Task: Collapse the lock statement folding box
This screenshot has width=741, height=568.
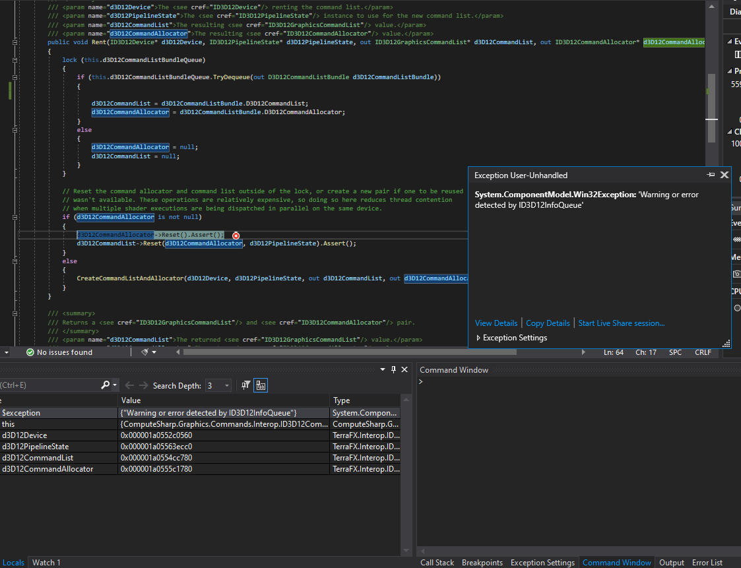Action: (15, 60)
